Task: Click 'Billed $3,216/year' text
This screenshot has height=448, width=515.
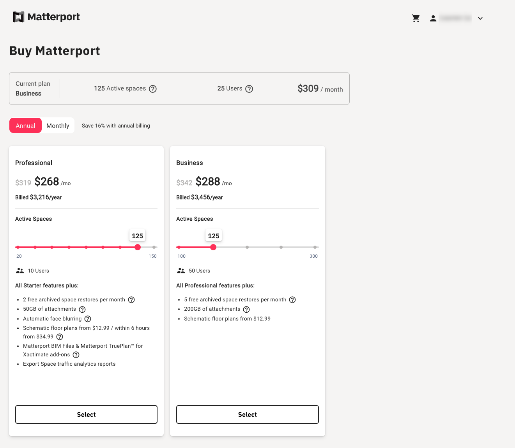Action: pos(38,197)
